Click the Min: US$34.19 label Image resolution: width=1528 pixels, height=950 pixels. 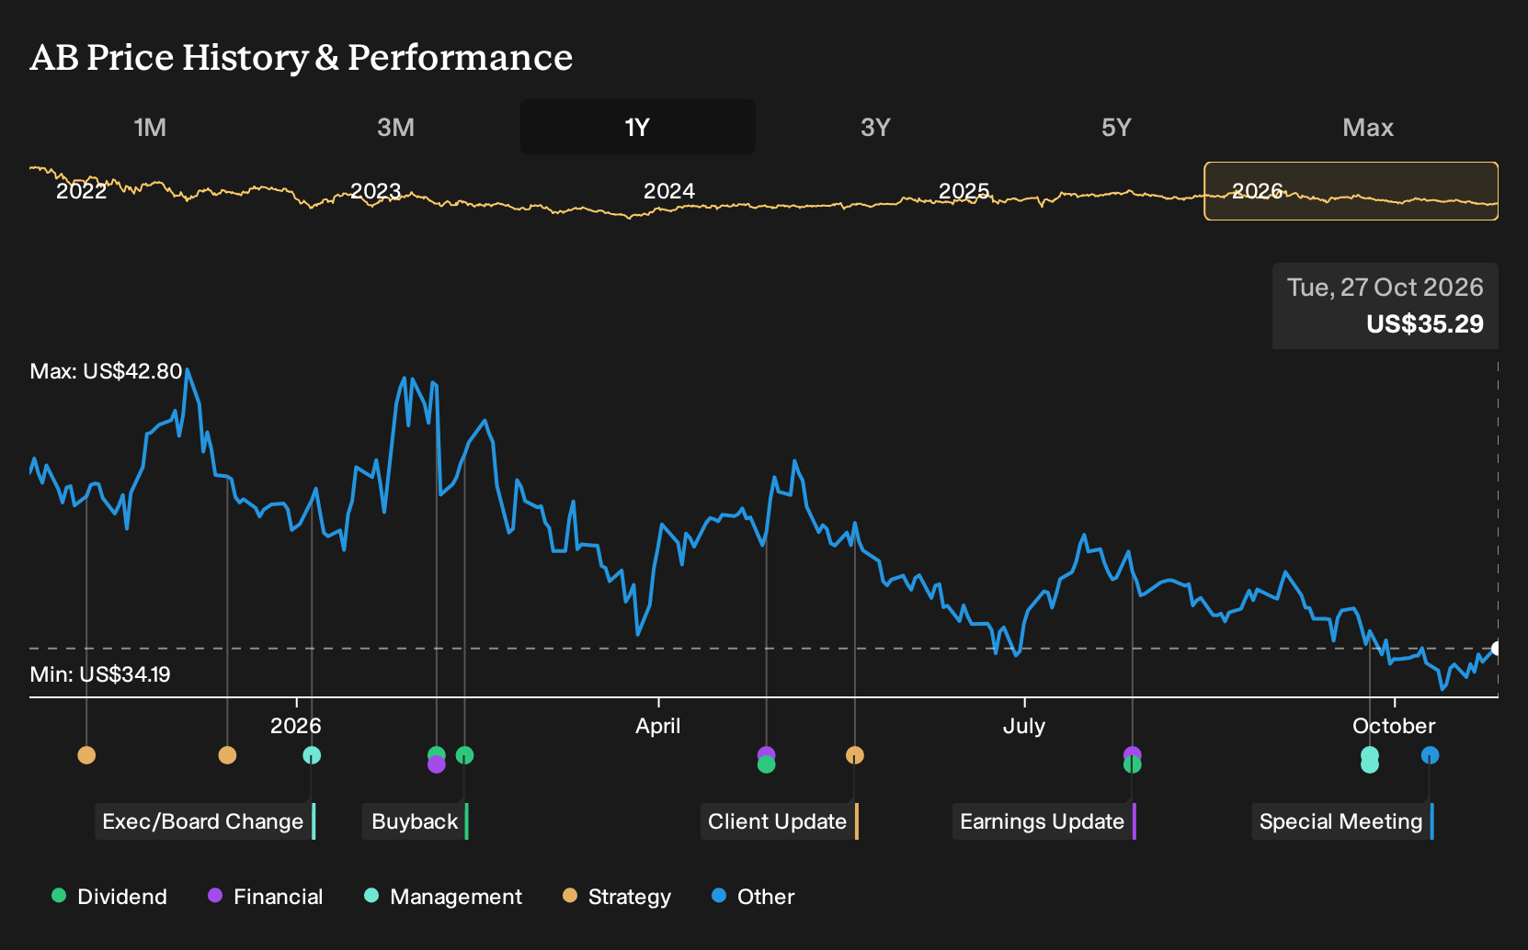tap(100, 674)
